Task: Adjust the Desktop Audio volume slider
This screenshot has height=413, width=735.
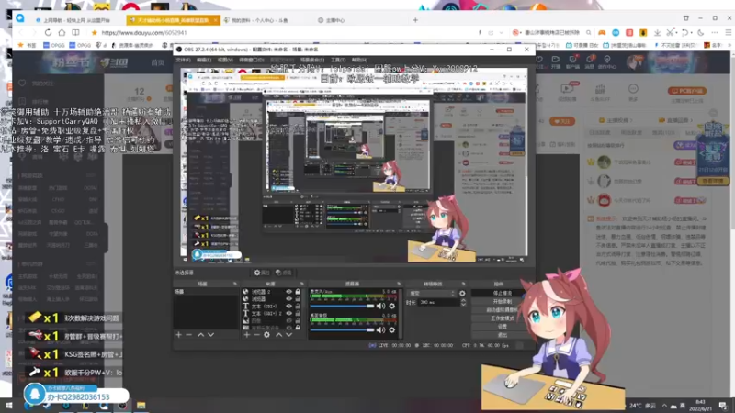Action: coord(342,329)
